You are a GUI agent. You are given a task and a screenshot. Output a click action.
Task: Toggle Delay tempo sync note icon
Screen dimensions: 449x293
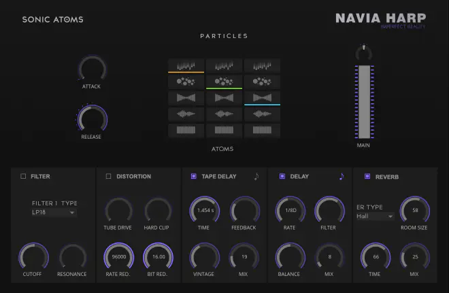(342, 176)
